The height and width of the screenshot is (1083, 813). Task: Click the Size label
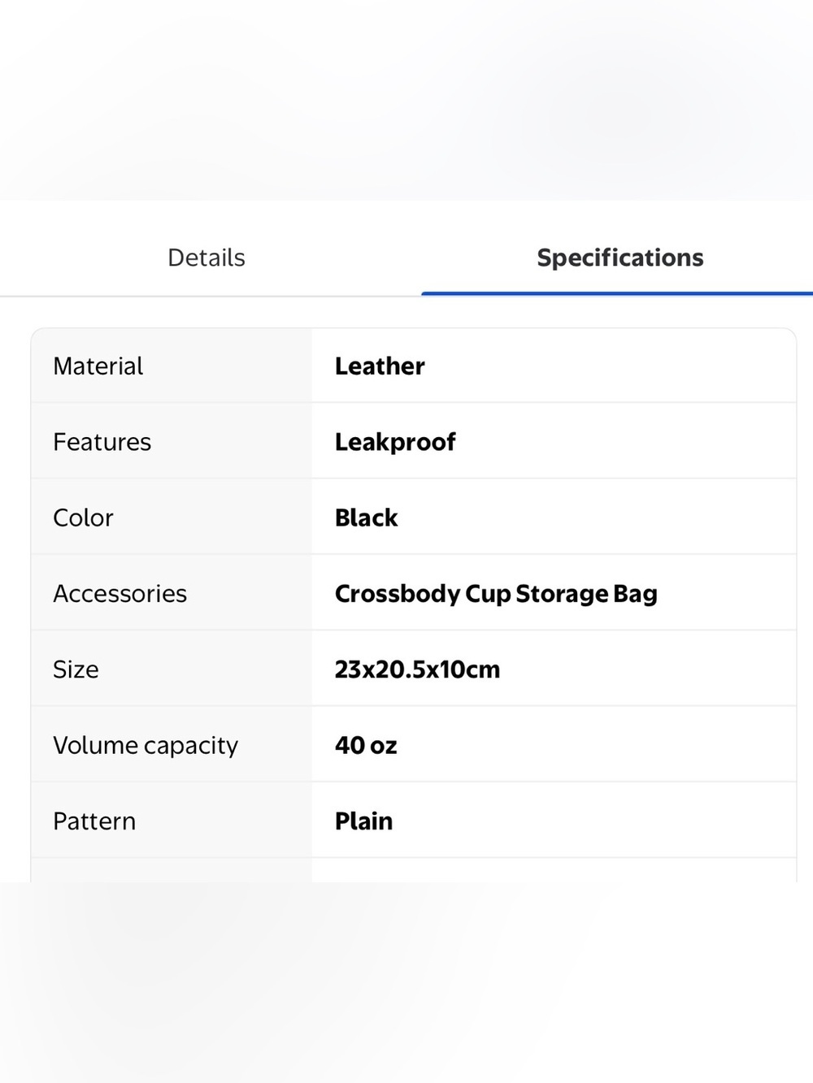pyautogui.click(x=76, y=669)
